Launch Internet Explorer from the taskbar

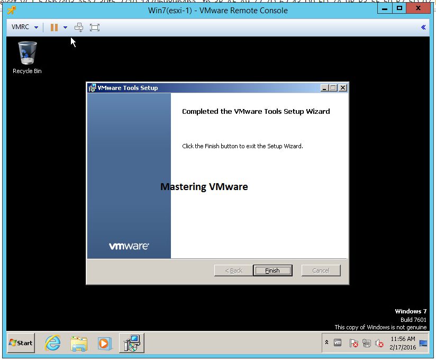[x=52, y=343]
